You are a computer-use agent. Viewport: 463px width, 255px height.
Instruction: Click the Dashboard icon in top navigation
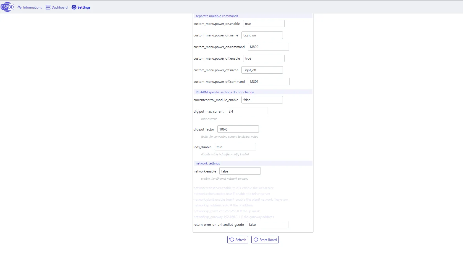point(48,7)
